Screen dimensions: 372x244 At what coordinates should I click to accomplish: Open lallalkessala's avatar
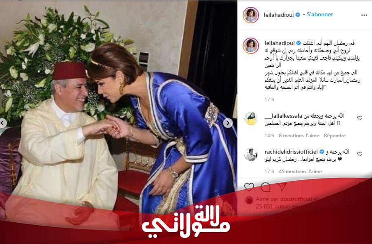(251, 119)
